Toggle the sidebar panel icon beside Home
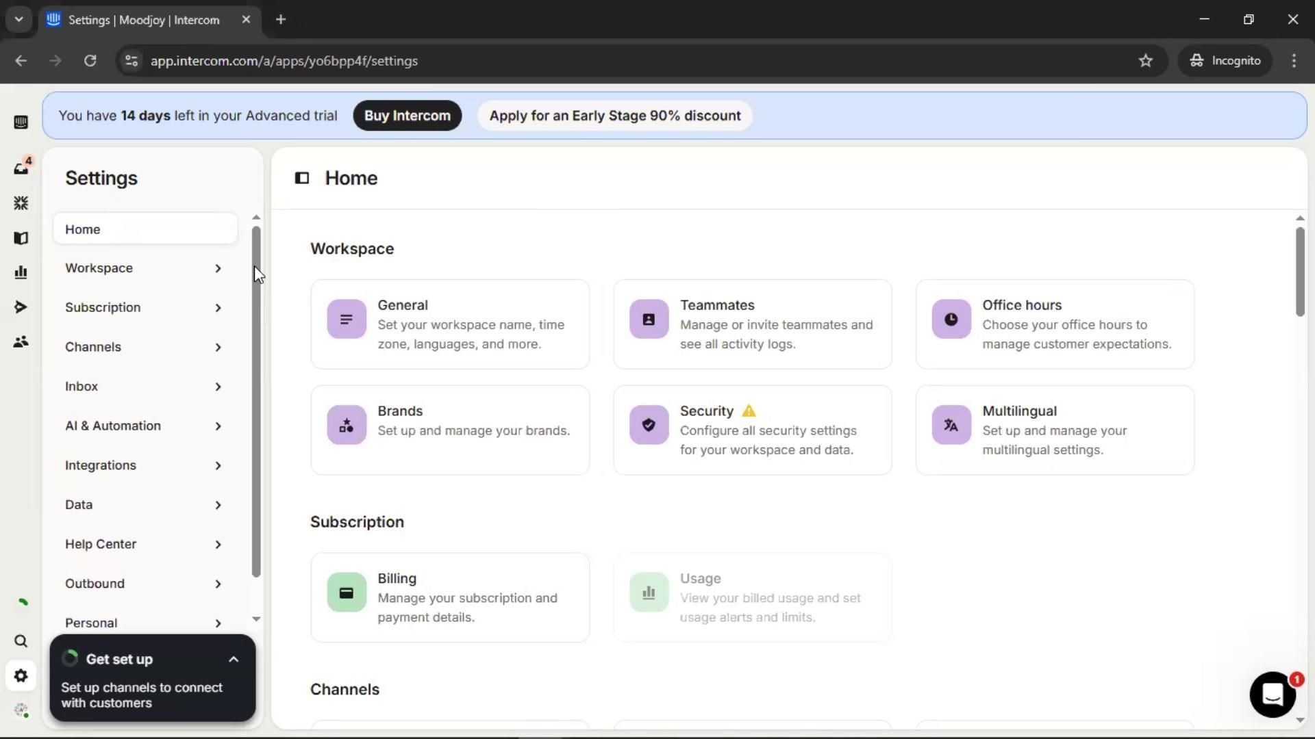The height and width of the screenshot is (739, 1315). point(302,178)
